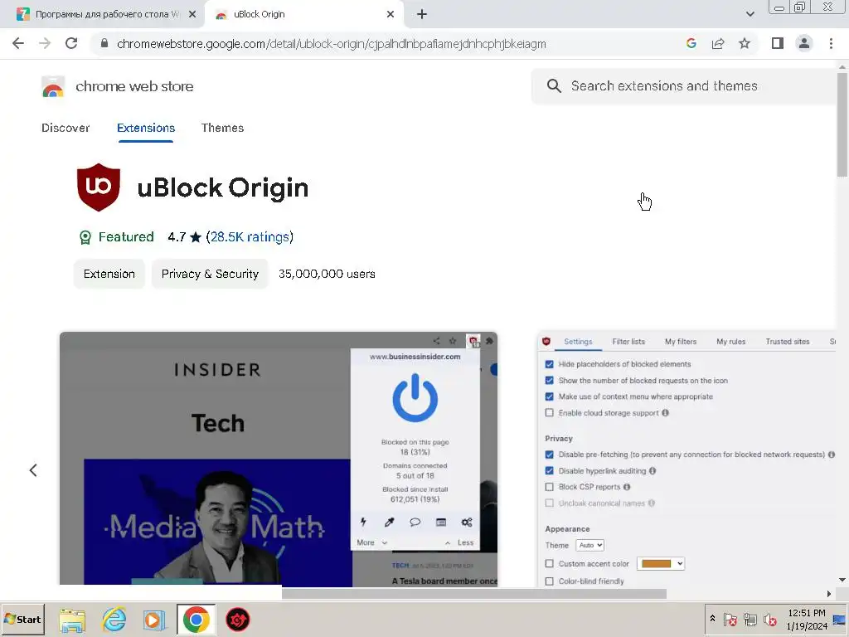Reload the current page
This screenshot has height=637, width=849.
(x=71, y=43)
